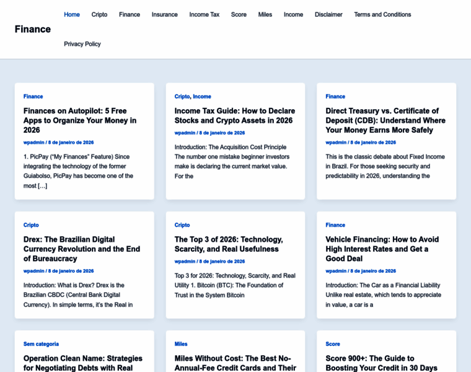The height and width of the screenshot is (372, 471).
Task: Go to the Insurance navigation link
Action: tap(164, 14)
